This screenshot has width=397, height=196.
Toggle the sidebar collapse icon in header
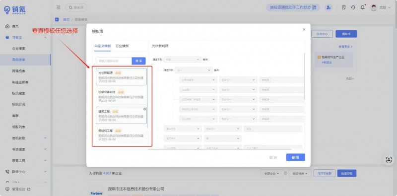[59, 7]
